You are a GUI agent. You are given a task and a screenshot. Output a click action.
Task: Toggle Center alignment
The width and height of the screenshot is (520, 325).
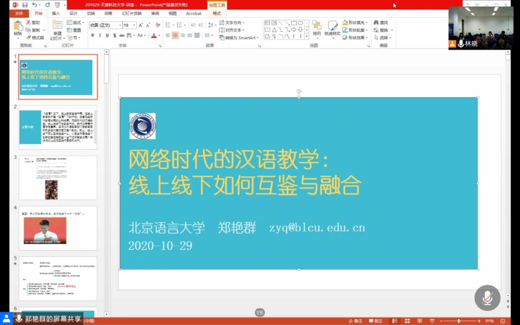pos(175,36)
